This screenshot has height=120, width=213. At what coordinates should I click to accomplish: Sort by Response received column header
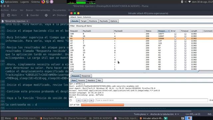pos(164,31)
